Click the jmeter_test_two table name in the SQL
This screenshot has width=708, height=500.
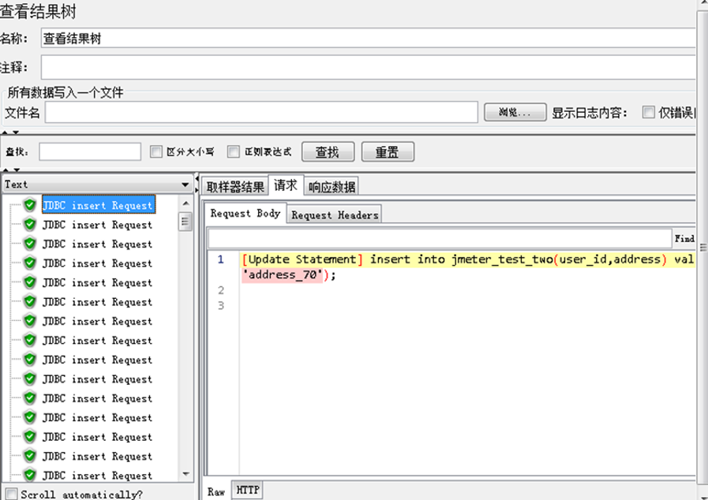pos(502,259)
